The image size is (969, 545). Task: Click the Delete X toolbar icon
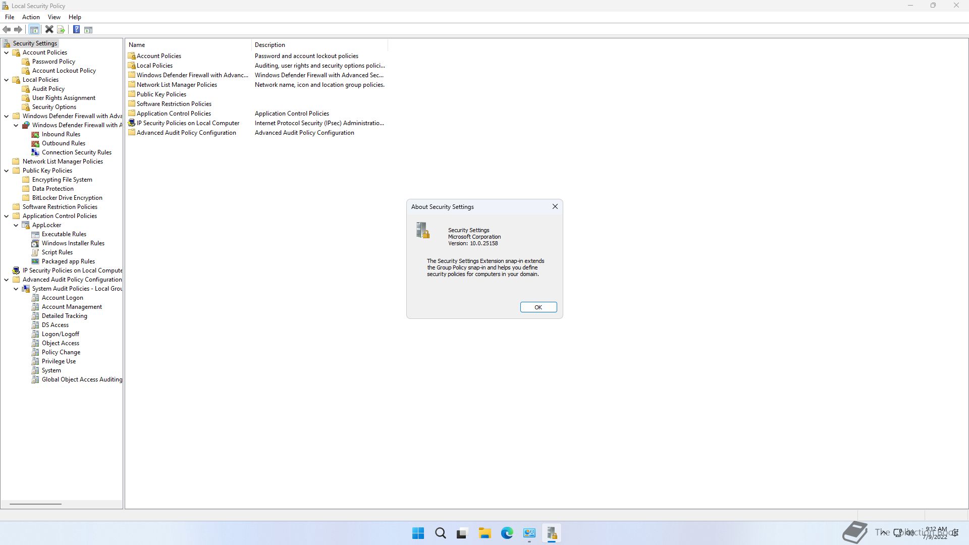(x=49, y=30)
